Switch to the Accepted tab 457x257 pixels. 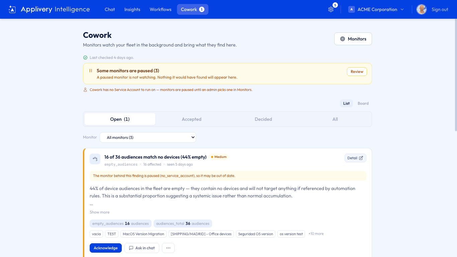pyautogui.click(x=192, y=119)
